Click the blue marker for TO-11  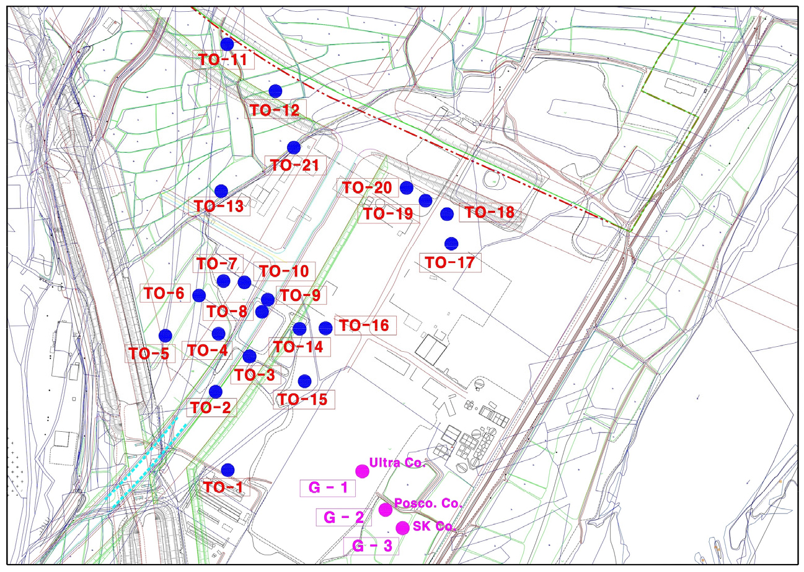[227, 43]
